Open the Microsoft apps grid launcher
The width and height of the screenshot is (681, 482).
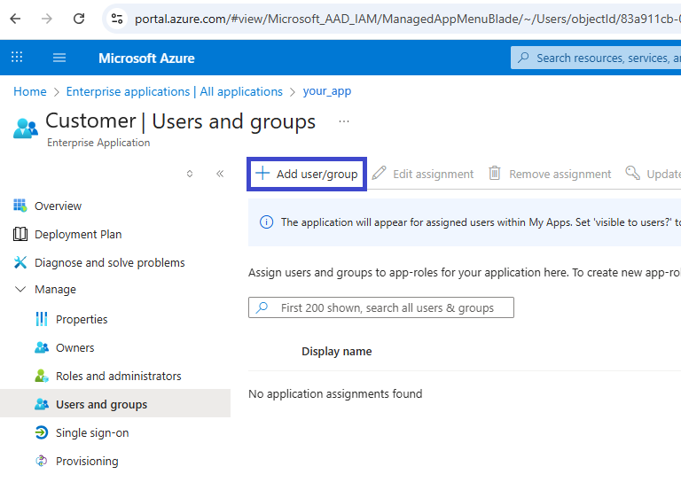point(17,58)
